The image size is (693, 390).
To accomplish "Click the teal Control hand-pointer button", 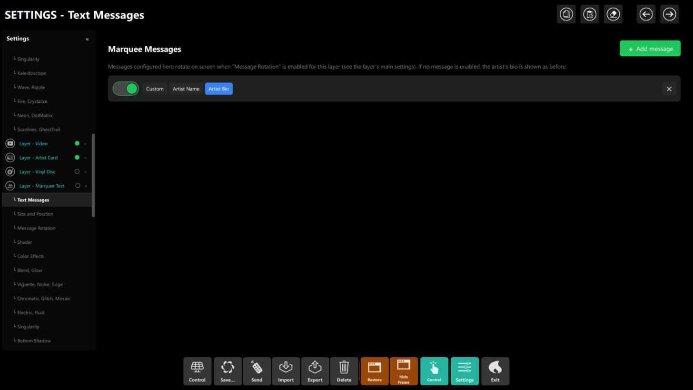I will 434,371.
